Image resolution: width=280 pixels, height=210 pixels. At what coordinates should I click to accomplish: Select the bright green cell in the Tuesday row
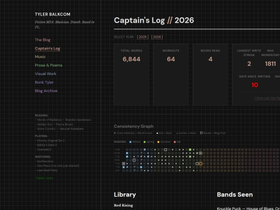(x=190, y=157)
